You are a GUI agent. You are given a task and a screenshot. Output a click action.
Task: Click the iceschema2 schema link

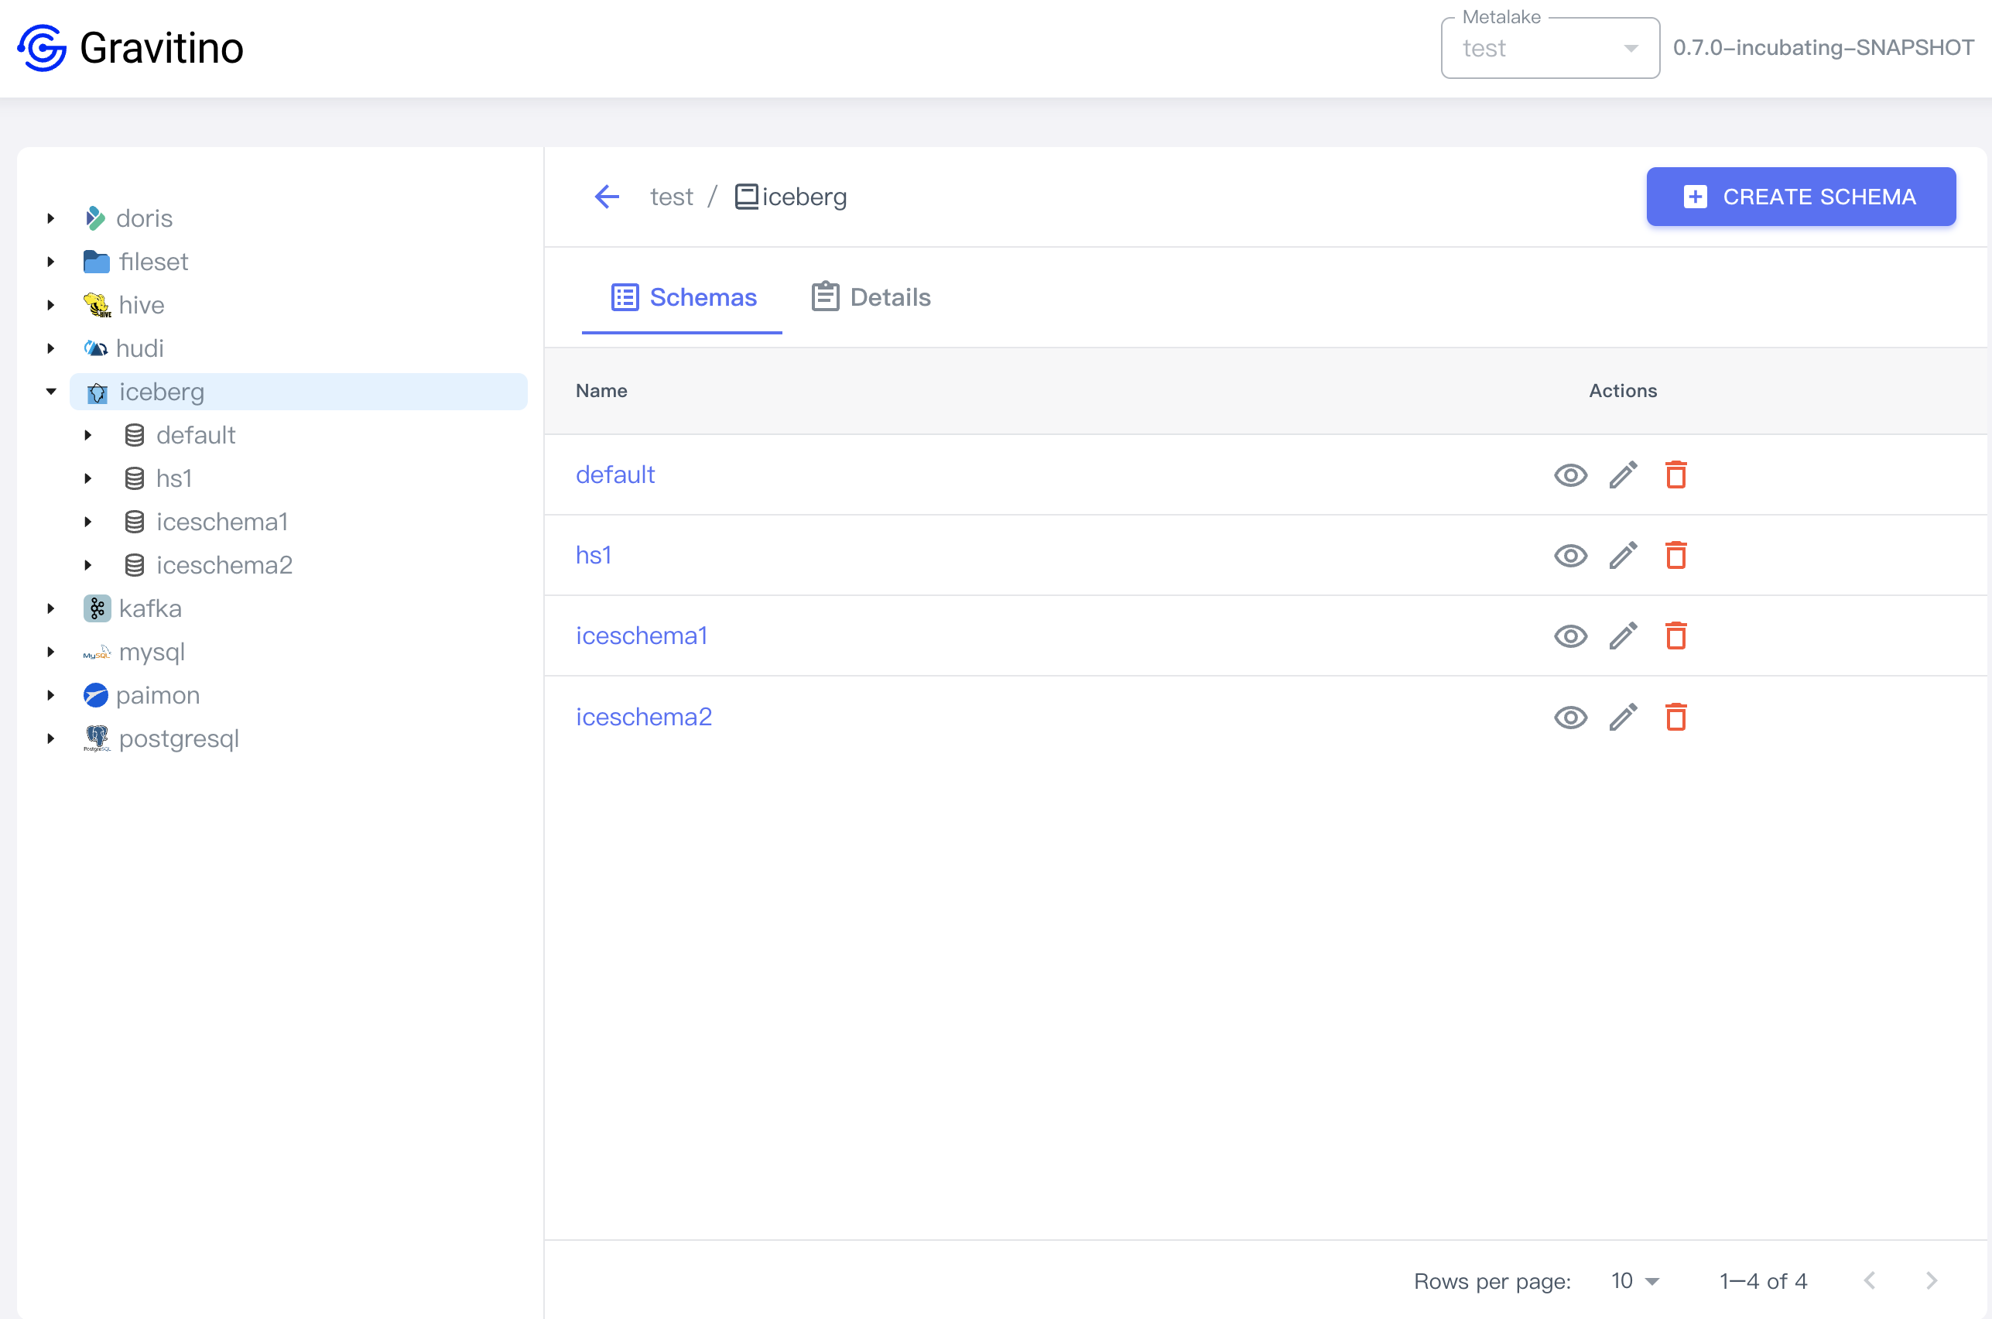tap(643, 717)
